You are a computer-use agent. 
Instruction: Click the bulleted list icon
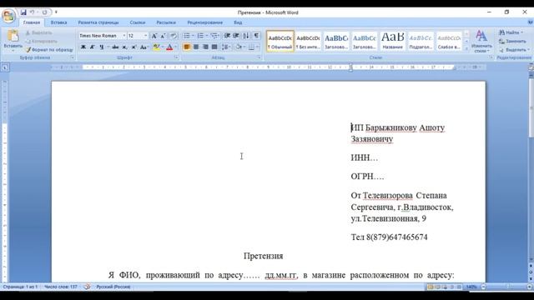[x=187, y=36]
